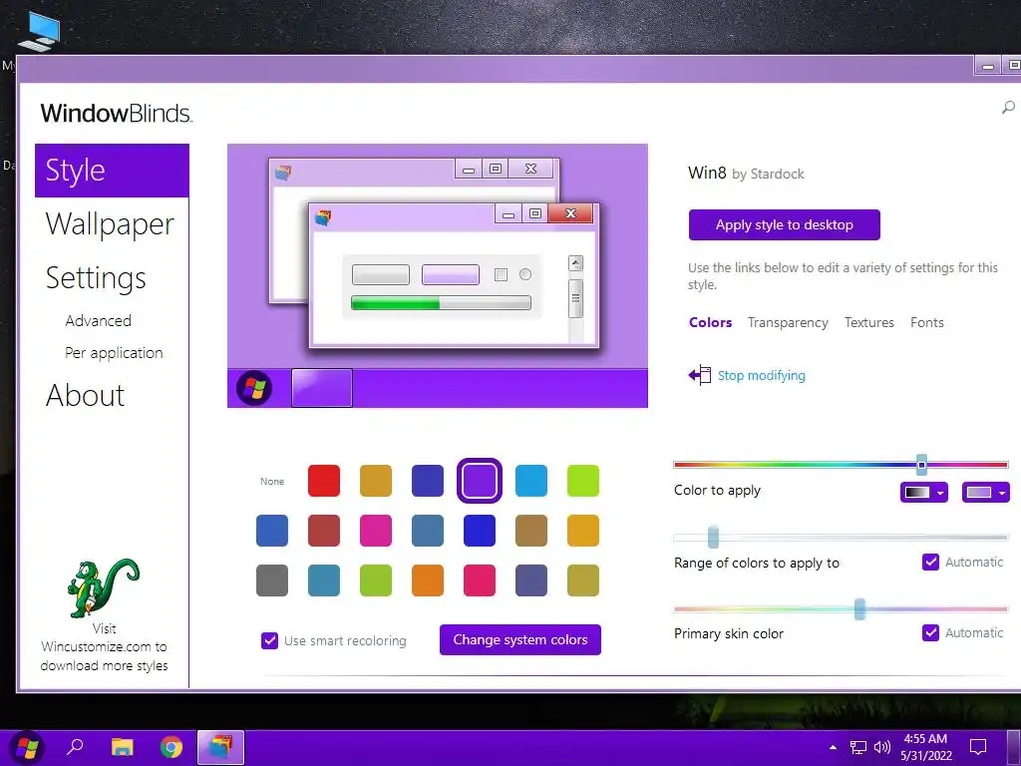The image size is (1021, 766).
Task: Pick the sky blue swatch in top row
Action: pos(531,481)
